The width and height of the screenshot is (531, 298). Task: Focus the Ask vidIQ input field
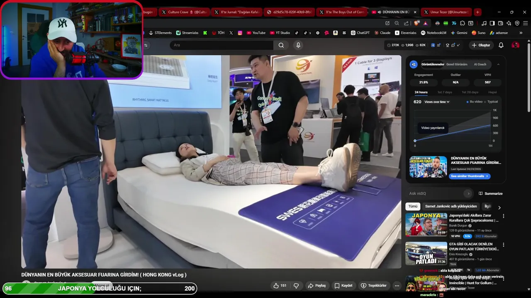436,193
